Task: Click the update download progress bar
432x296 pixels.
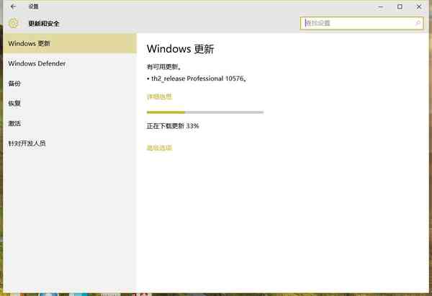Action: 204,112
